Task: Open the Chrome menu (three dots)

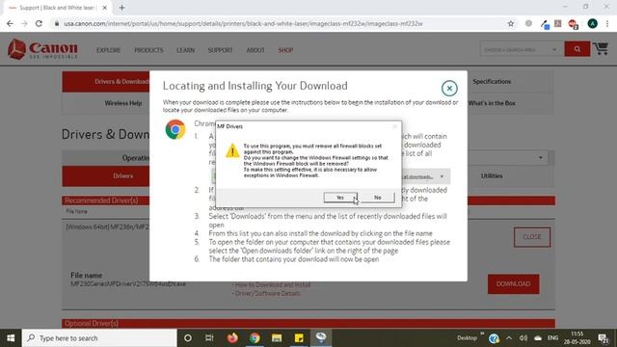Action: [607, 23]
